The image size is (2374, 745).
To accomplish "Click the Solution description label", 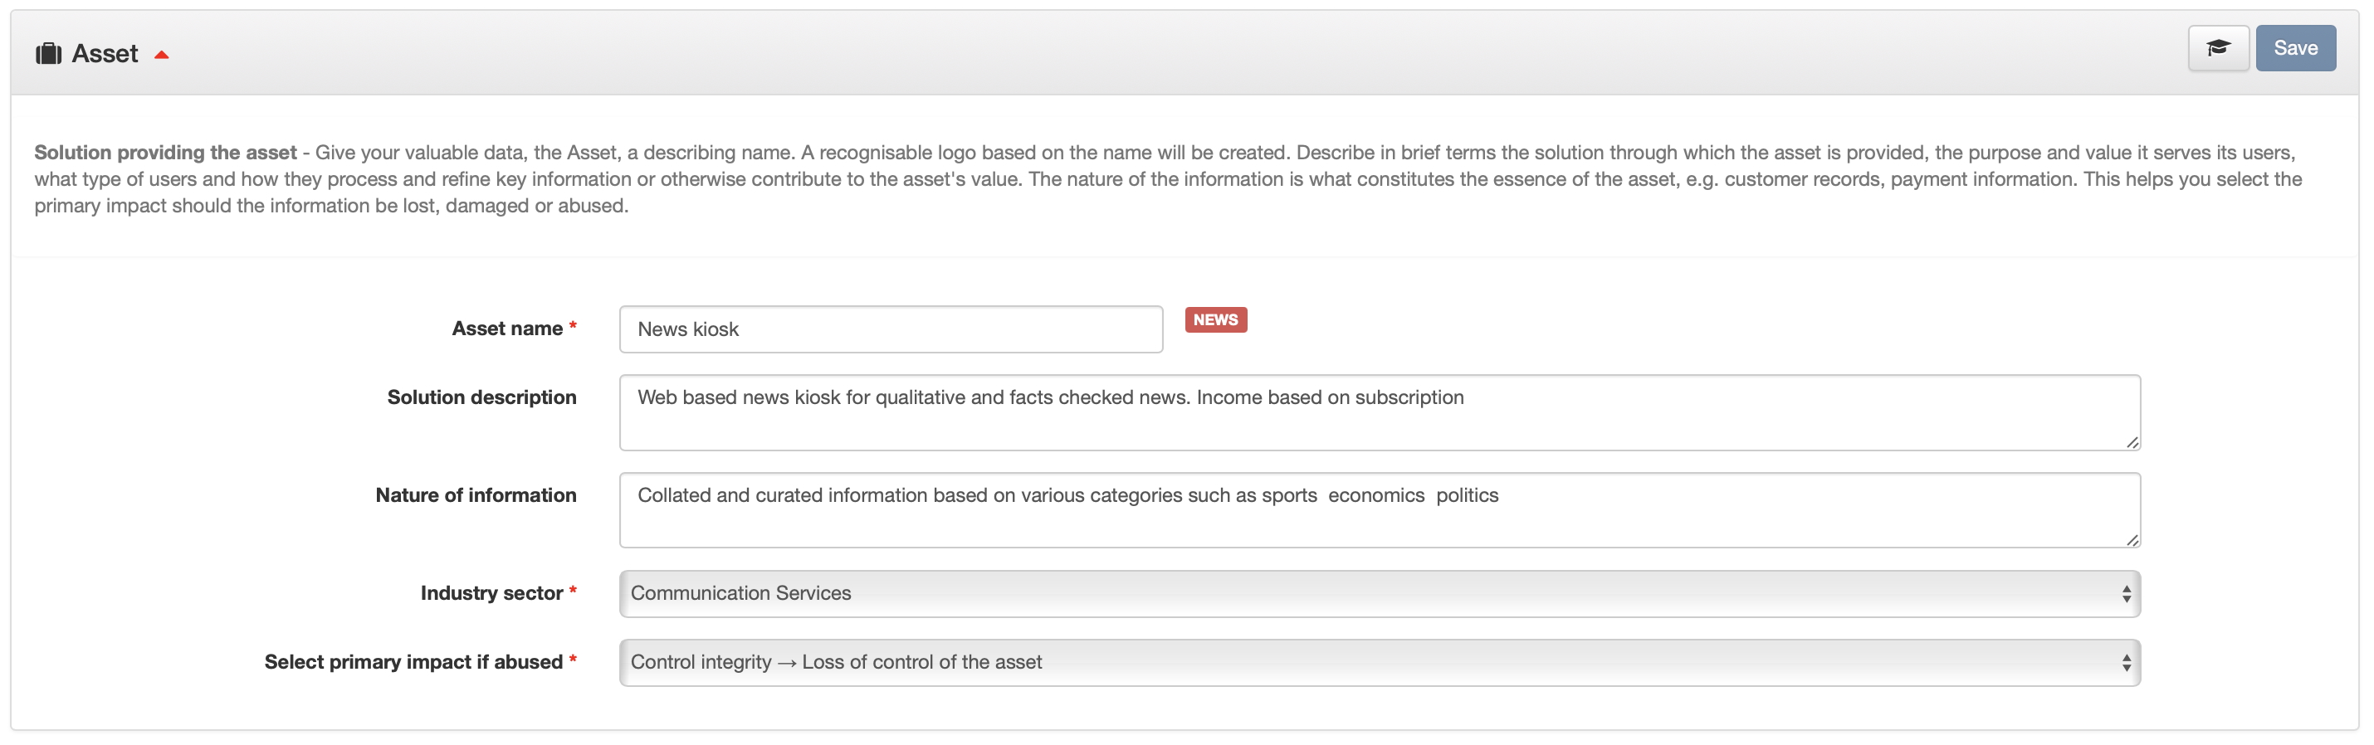I will (x=481, y=397).
